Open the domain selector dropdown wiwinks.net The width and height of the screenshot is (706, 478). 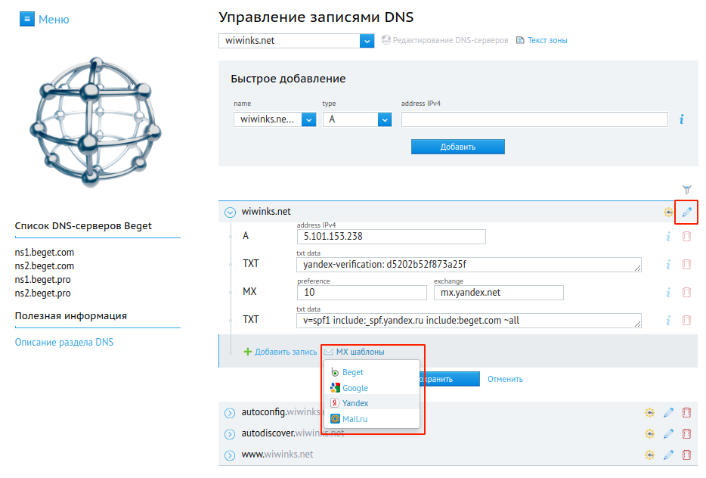tap(296, 41)
